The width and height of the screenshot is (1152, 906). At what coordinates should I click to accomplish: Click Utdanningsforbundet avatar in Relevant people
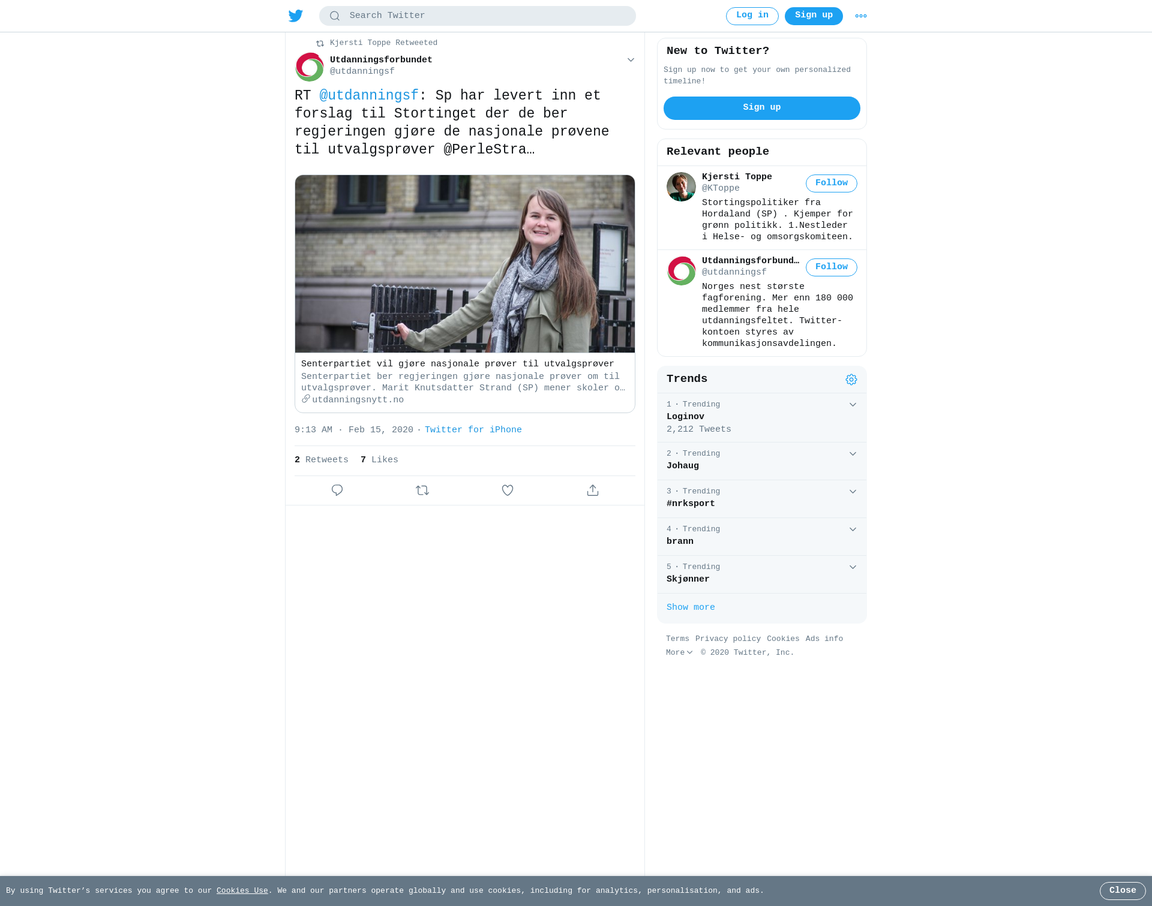(681, 270)
